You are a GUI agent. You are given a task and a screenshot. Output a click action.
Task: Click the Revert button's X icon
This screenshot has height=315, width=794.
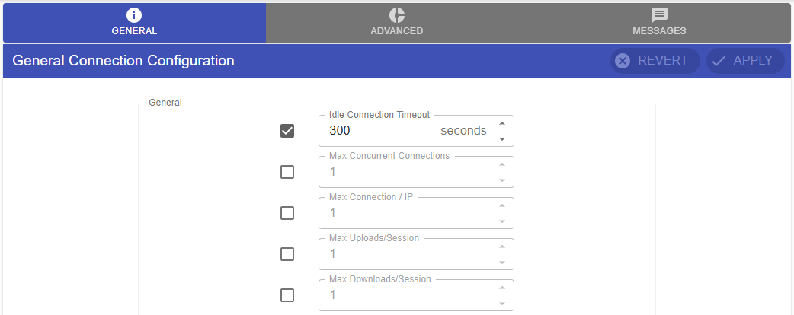[623, 61]
